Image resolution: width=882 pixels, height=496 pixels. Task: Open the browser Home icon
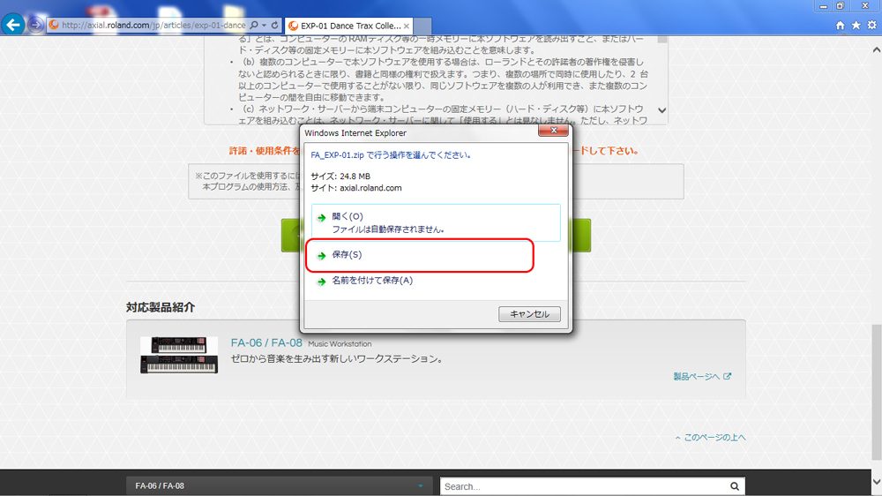click(840, 26)
